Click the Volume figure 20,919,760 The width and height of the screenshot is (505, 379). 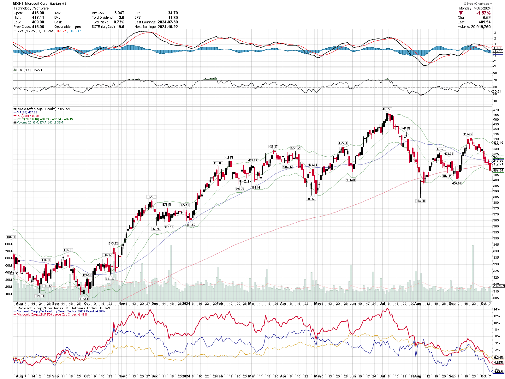[481, 27]
